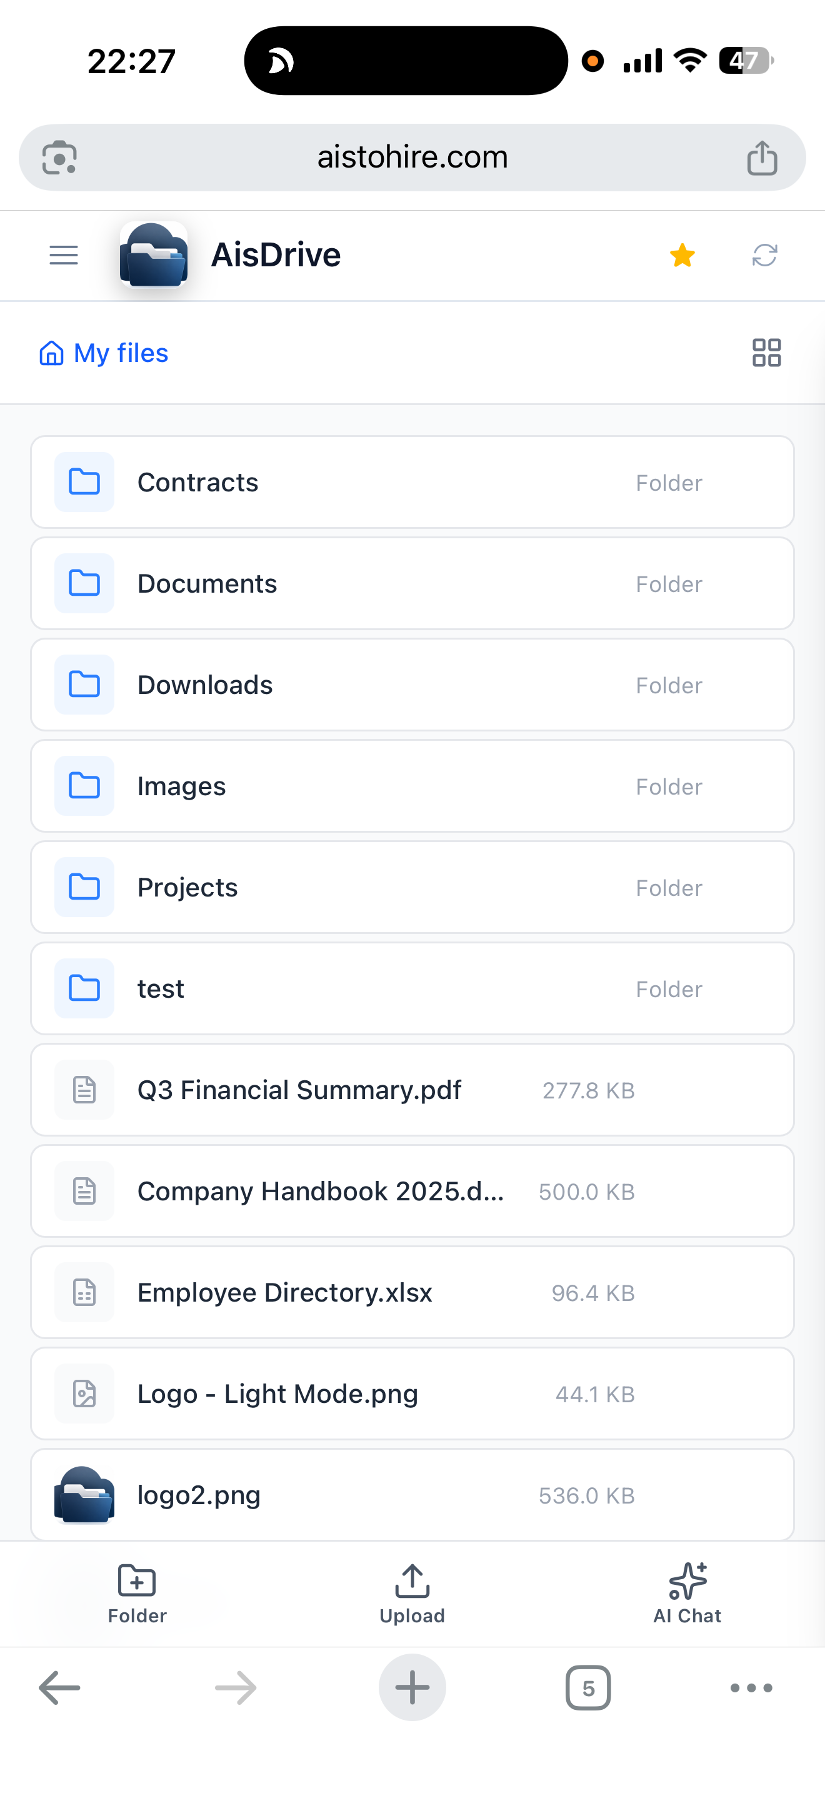The image size is (825, 1793).
Task: Click the '500.0 KB' size value
Action: pyautogui.click(x=586, y=1192)
